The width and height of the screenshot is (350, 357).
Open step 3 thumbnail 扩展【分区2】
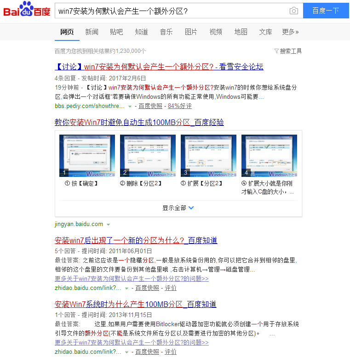pyautogui.click(x=208, y=156)
